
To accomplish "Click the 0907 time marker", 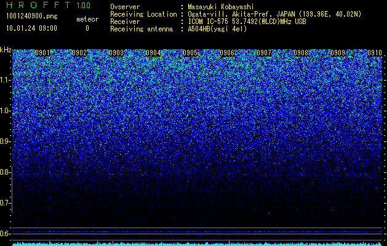I will (x=264, y=53).
